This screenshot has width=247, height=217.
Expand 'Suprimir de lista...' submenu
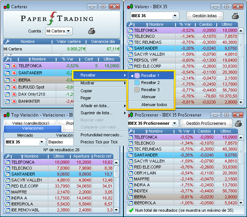(100, 113)
